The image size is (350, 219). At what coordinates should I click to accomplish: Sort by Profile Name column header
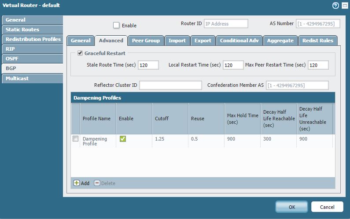point(98,119)
